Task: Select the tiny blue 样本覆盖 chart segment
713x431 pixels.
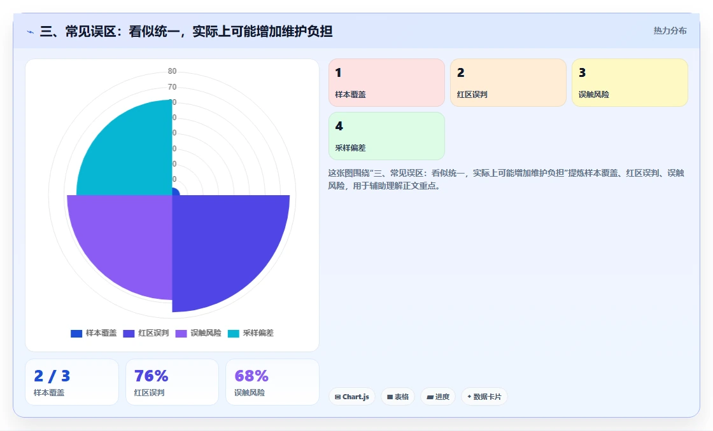Action: point(176,192)
